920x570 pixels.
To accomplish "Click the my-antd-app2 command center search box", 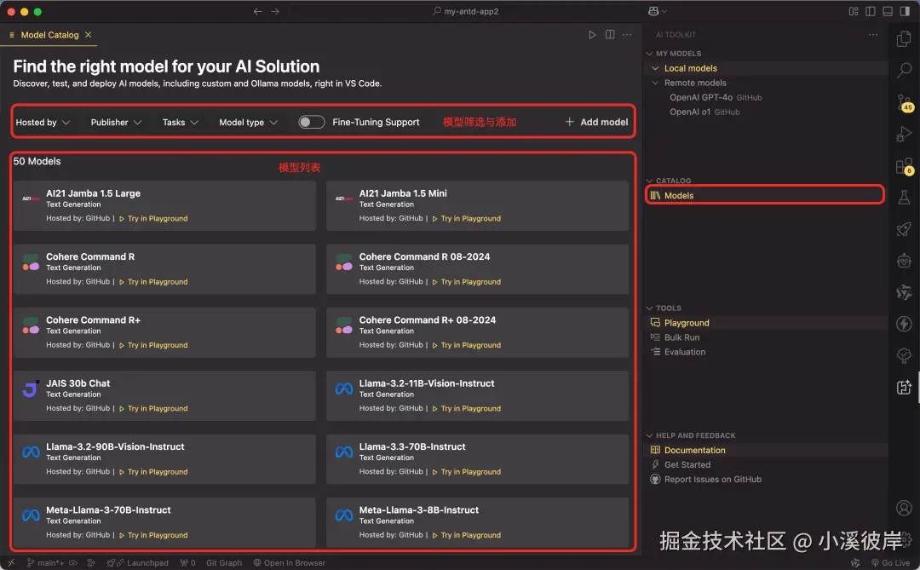I will click(463, 11).
